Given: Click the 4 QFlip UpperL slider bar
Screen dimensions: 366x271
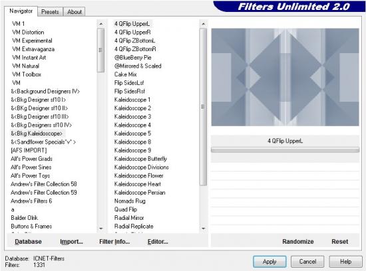Looking at the screenshot, I should click(x=285, y=150).
